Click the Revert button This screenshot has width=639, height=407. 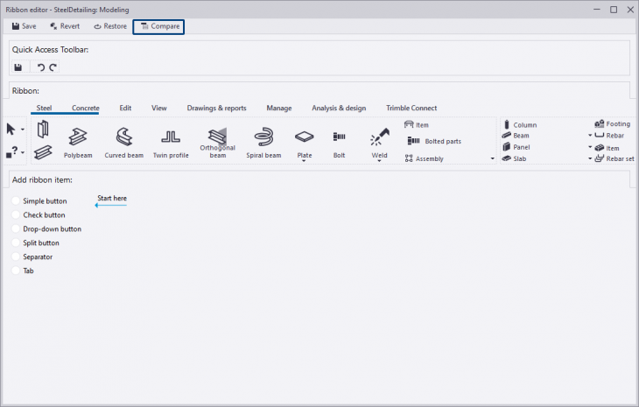click(65, 26)
